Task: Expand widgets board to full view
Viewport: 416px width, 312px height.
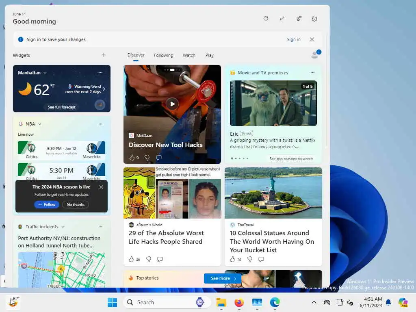Action: coord(282,19)
